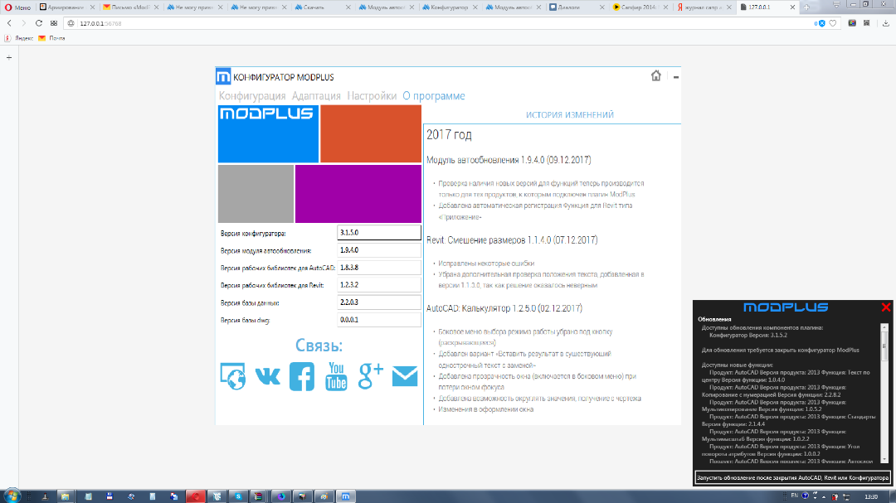Screen dimensions: 896x503
Task: Open the Яндекс bookmark
Action: [18, 38]
